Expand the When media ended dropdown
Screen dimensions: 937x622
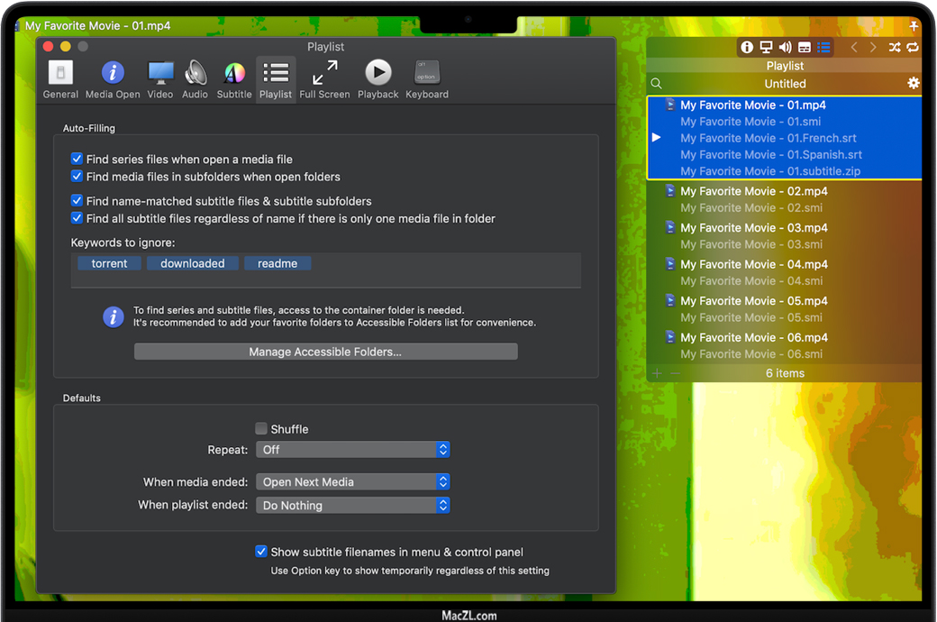click(x=352, y=482)
